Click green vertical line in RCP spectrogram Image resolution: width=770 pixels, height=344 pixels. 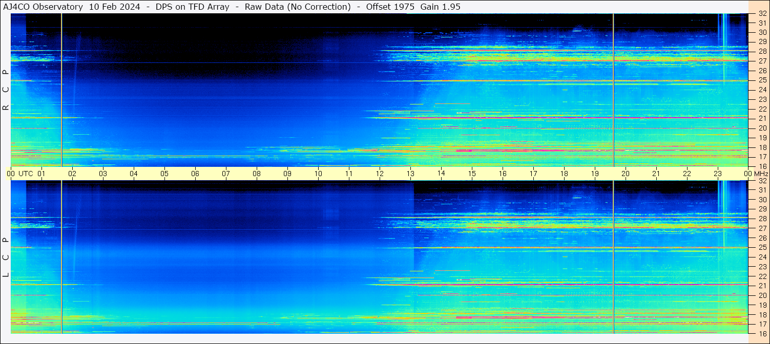(61, 90)
